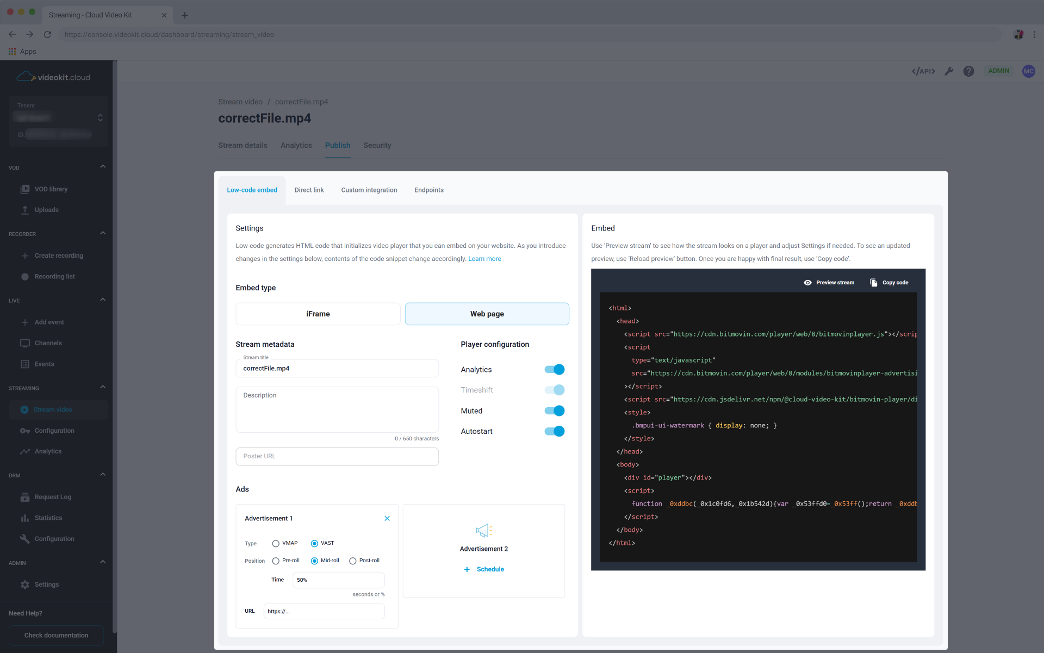1044x653 pixels.
Task: Click the Channels monitor icon
Action: point(25,343)
